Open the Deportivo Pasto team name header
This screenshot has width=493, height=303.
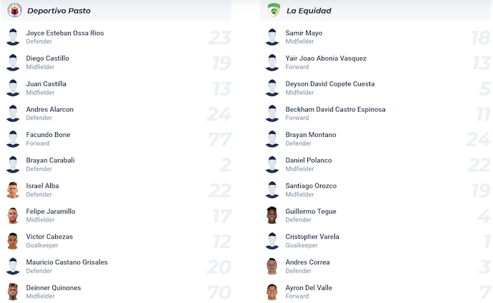click(x=59, y=11)
